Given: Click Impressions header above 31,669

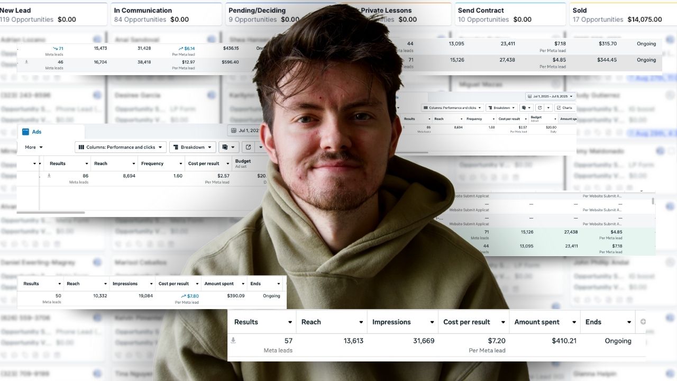Looking at the screenshot, I should (403, 322).
